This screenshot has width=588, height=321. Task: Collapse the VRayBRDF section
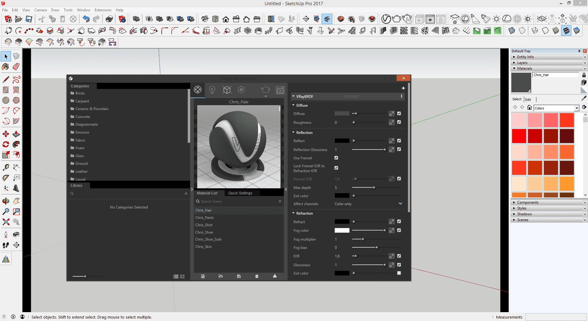click(293, 96)
